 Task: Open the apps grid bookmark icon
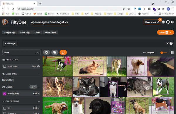click(x=3, y=14)
